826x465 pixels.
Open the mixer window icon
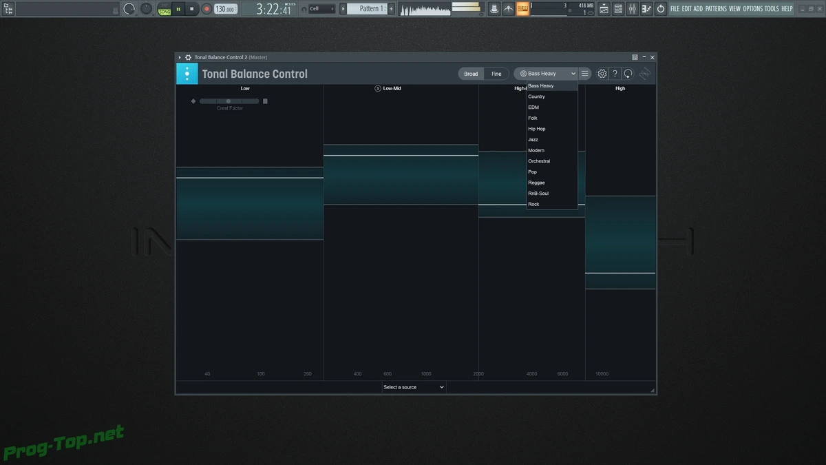click(632, 9)
